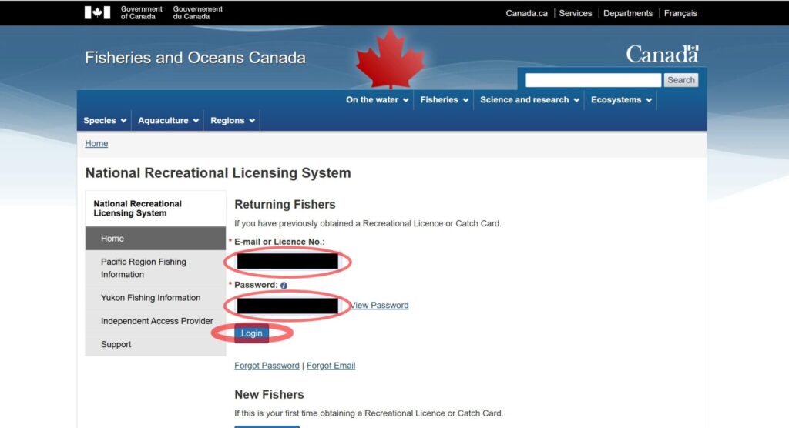Screen dimensions: 789x428
Task: Open the Forgot Email link
Action: [x=331, y=366]
